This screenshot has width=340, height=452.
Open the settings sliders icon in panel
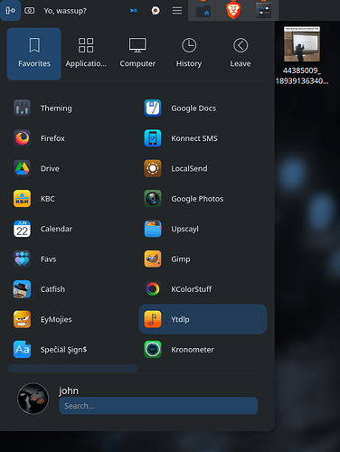(x=263, y=10)
